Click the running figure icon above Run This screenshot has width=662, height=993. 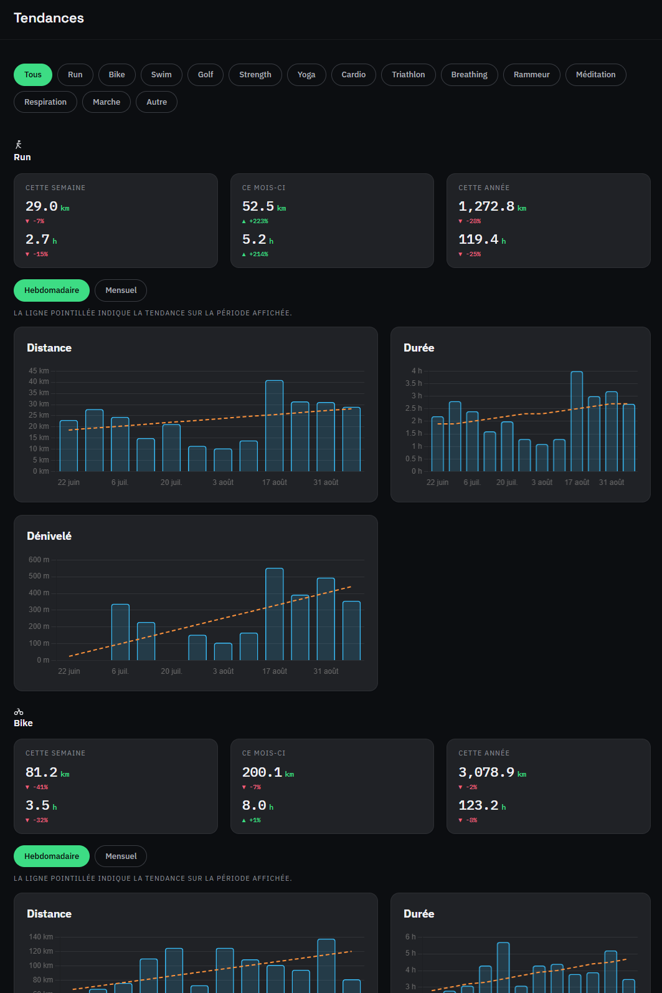coord(19,145)
